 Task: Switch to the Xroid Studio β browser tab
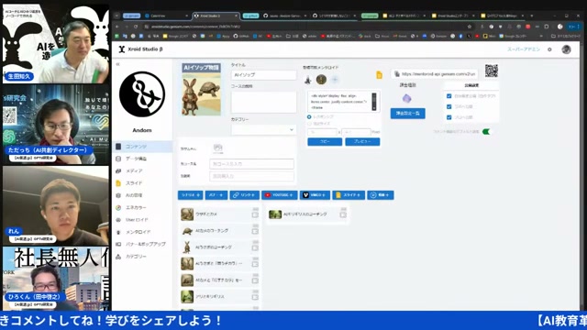(216, 16)
